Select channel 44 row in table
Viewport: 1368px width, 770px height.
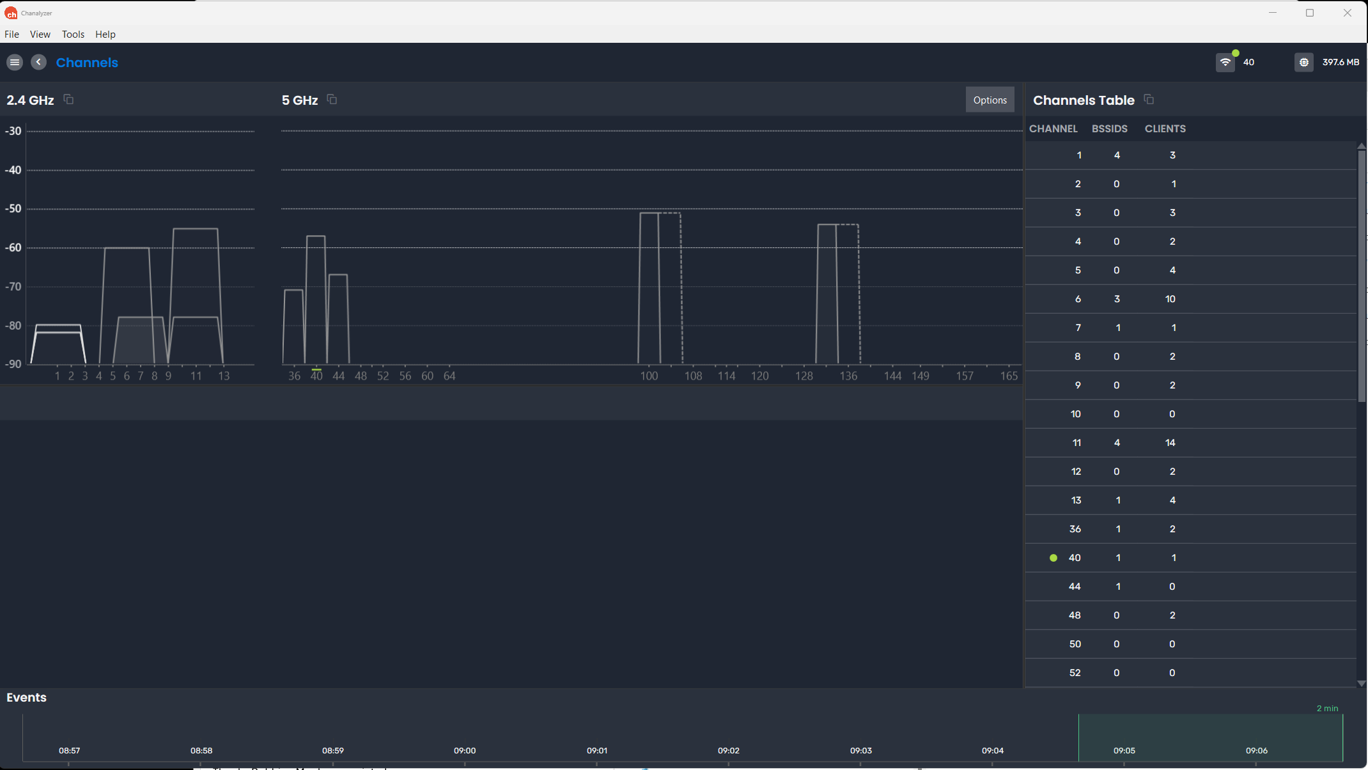[1190, 587]
